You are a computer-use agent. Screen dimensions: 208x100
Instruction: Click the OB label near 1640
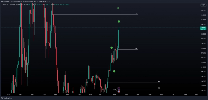pyautogui.click(x=159, y=88)
